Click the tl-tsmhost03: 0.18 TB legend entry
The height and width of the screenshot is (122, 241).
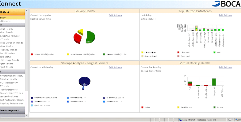click(x=113, y=98)
